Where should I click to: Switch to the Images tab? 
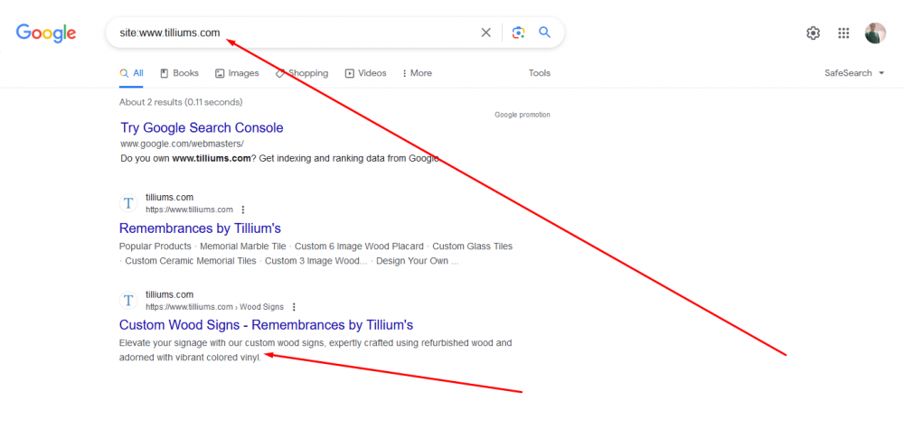point(237,73)
